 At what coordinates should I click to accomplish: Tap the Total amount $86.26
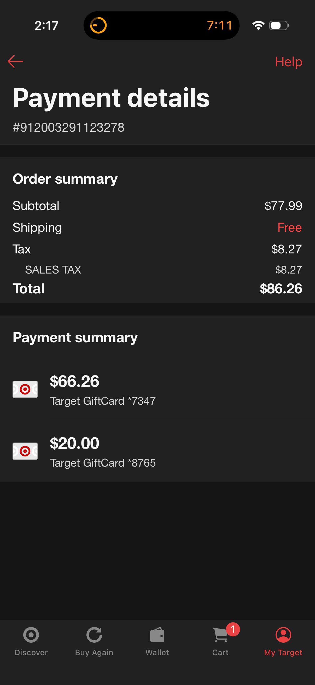pyautogui.click(x=281, y=288)
